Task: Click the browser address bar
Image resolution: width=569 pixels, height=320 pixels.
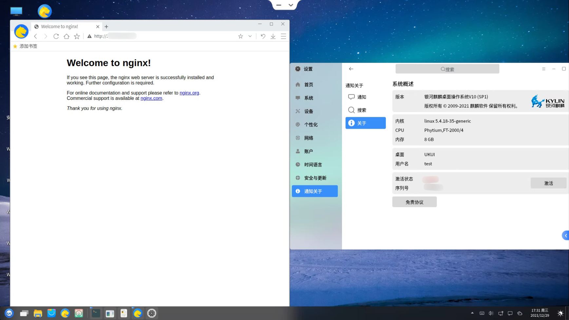Action: tap(161, 36)
